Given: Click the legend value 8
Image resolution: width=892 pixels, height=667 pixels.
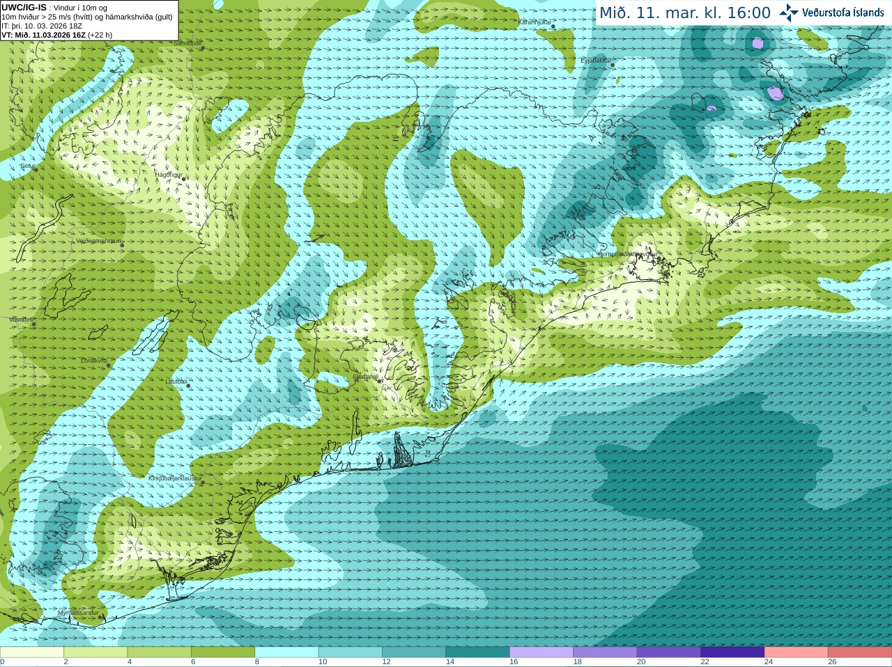Looking at the screenshot, I should [x=256, y=662].
